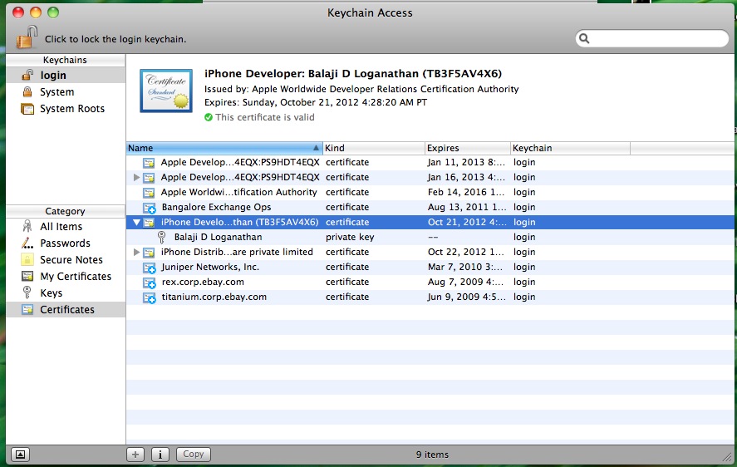Add a new keychain item with plus

click(x=135, y=455)
